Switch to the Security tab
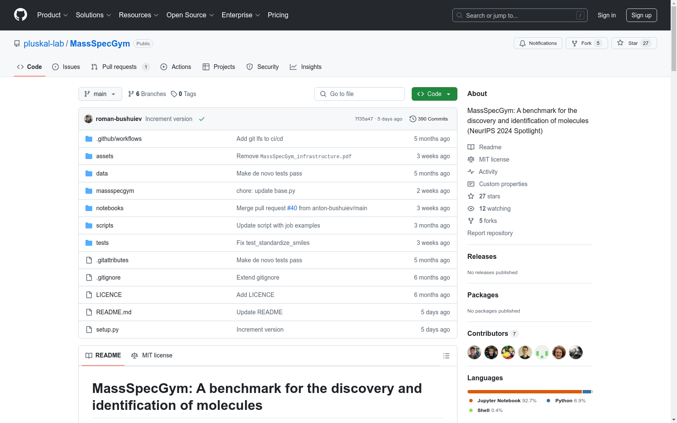 pos(263,67)
